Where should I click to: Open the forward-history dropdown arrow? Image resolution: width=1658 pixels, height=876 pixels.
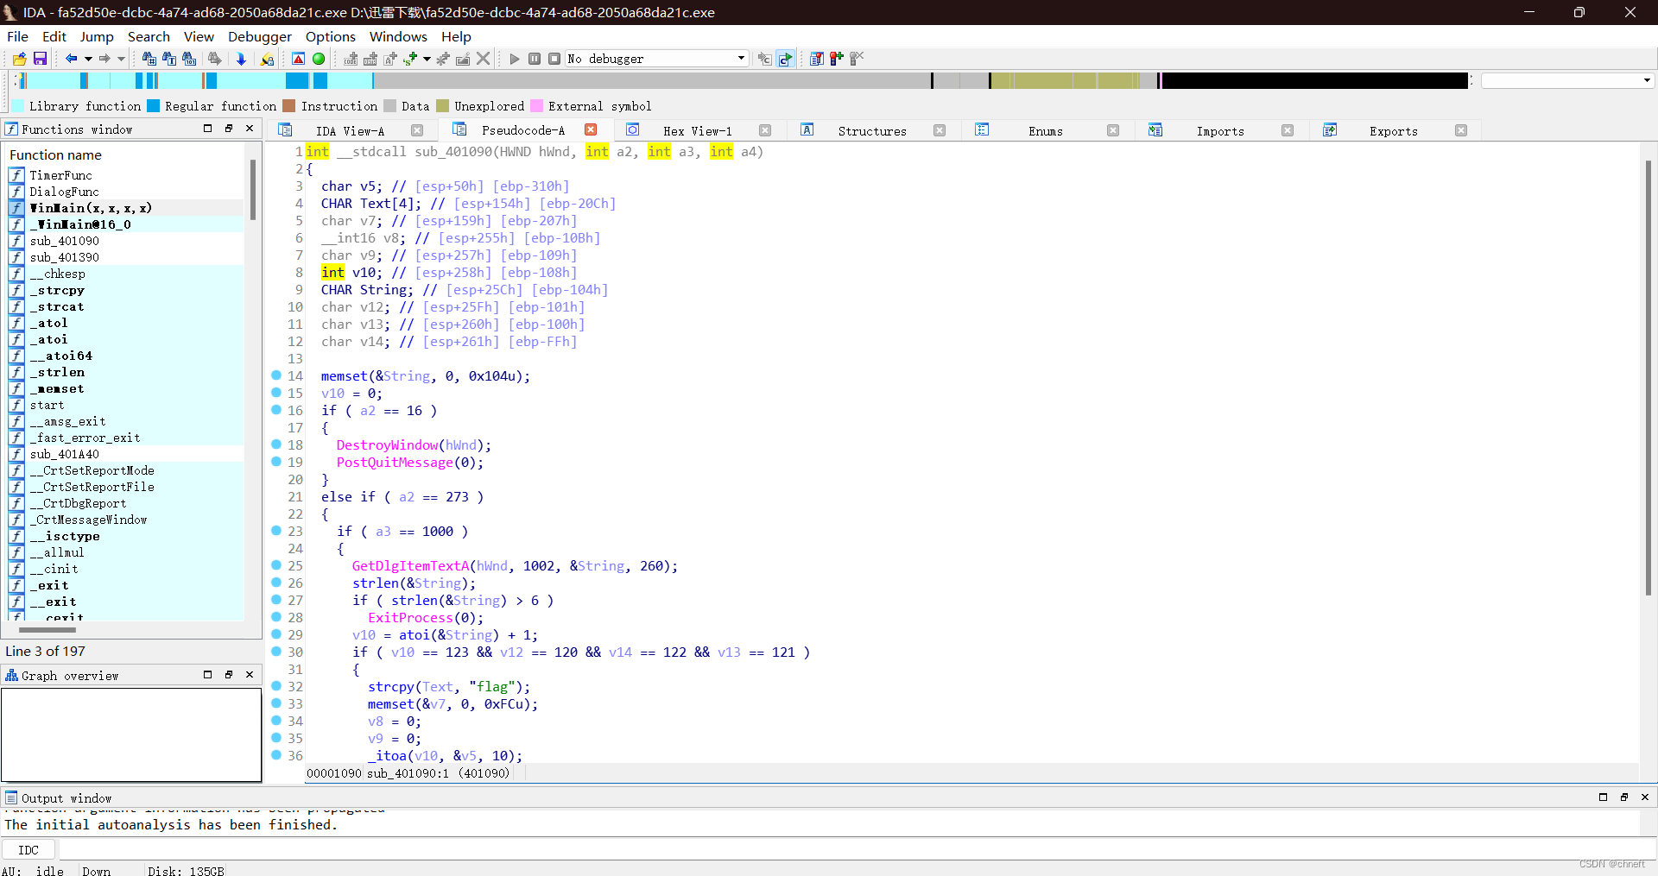point(121,59)
